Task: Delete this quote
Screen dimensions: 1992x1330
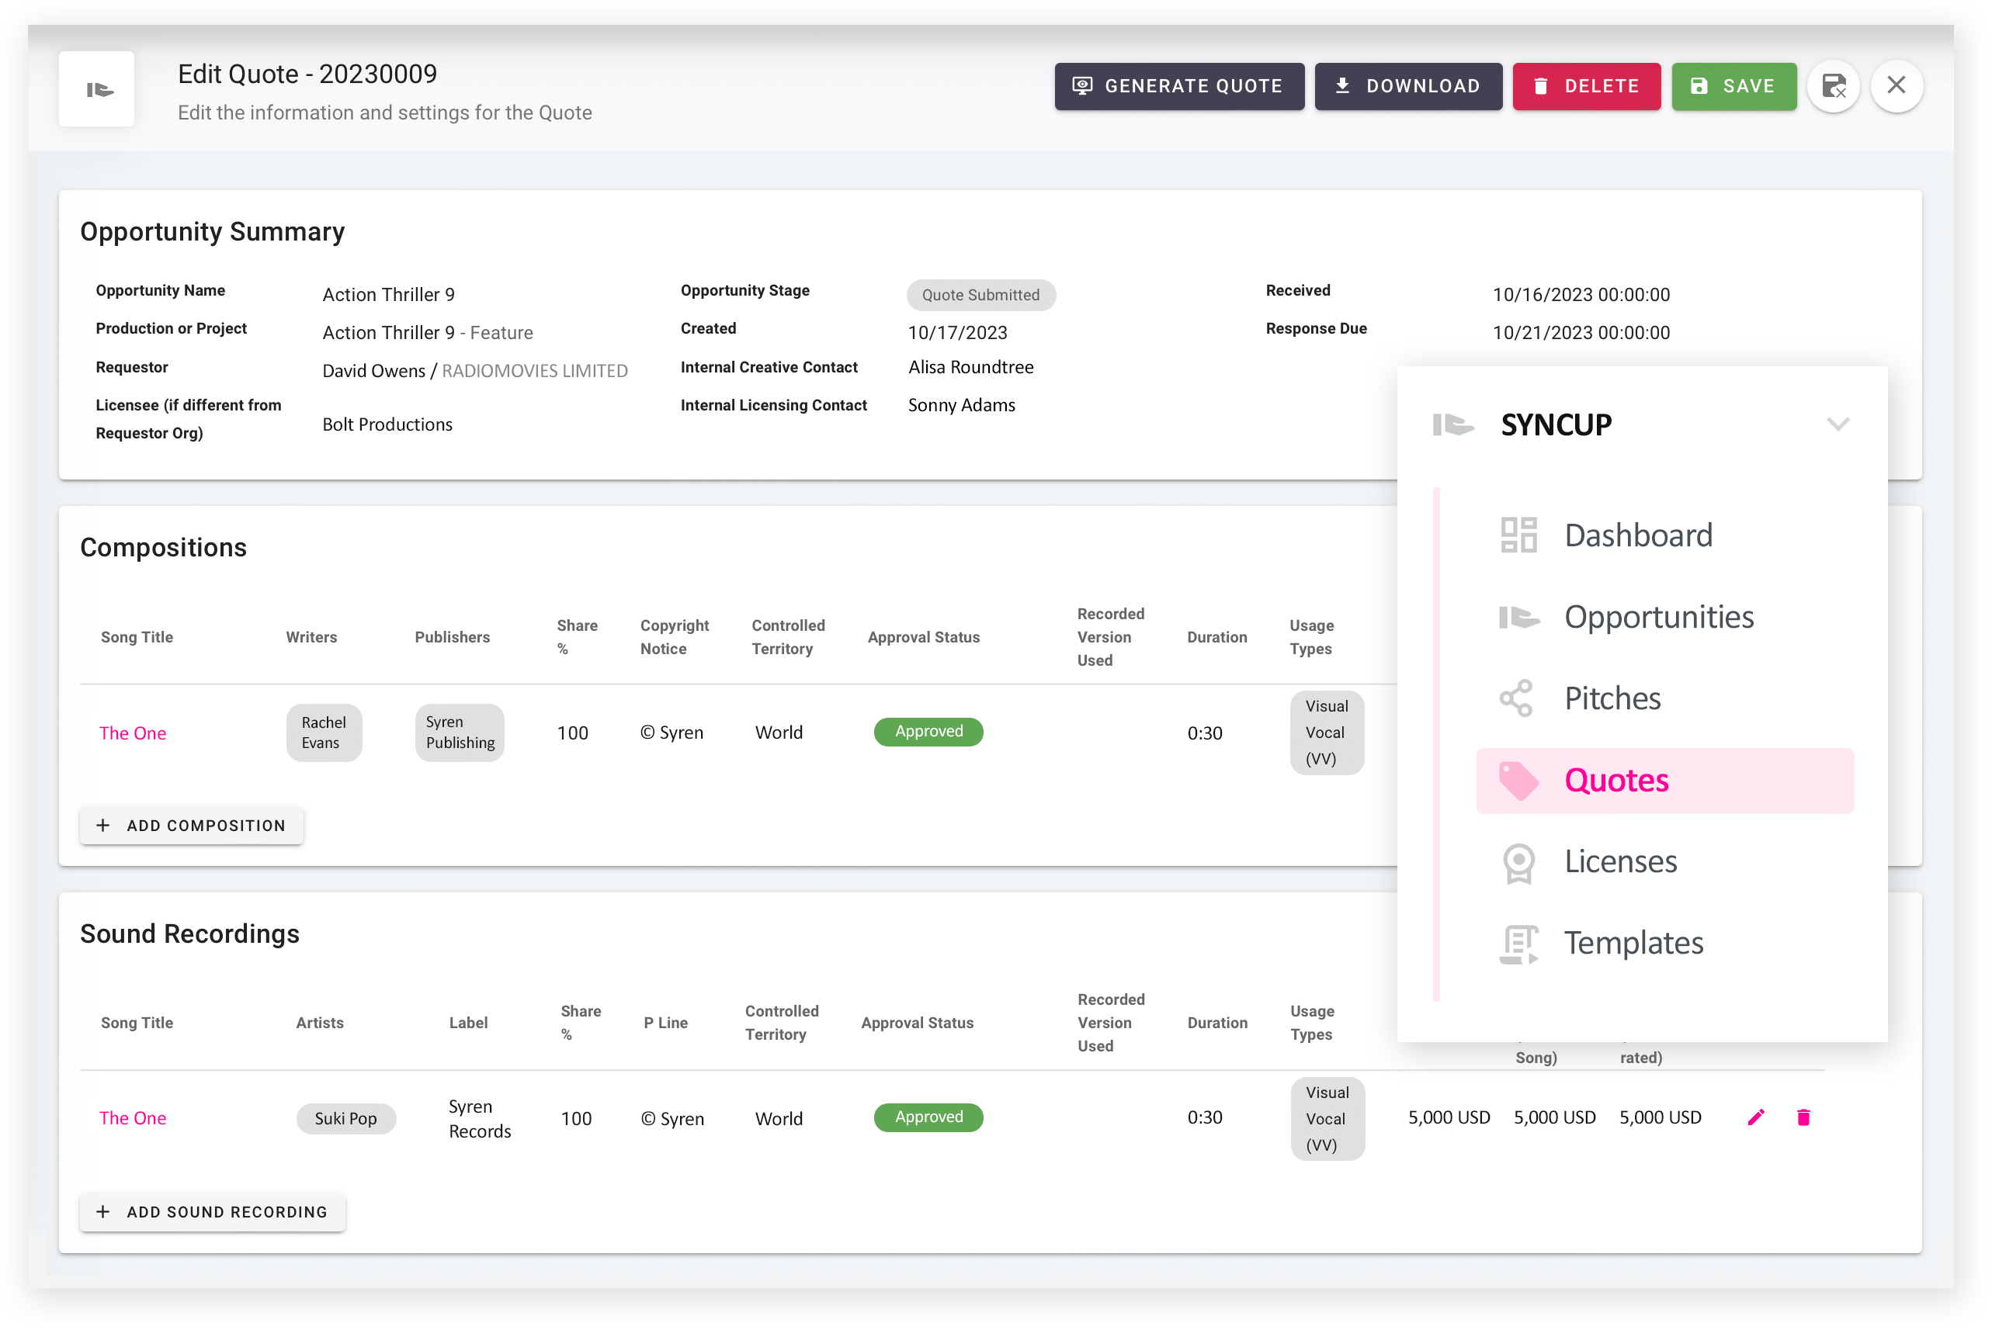Action: [x=1586, y=86]
